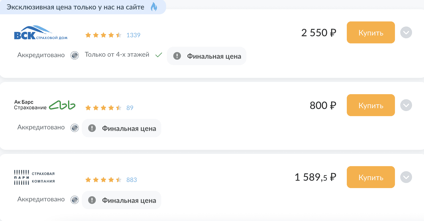The width and height of the screenshot is (424, 221).
Task: Click the PARI insurance company logo
Action: point(34,177)
